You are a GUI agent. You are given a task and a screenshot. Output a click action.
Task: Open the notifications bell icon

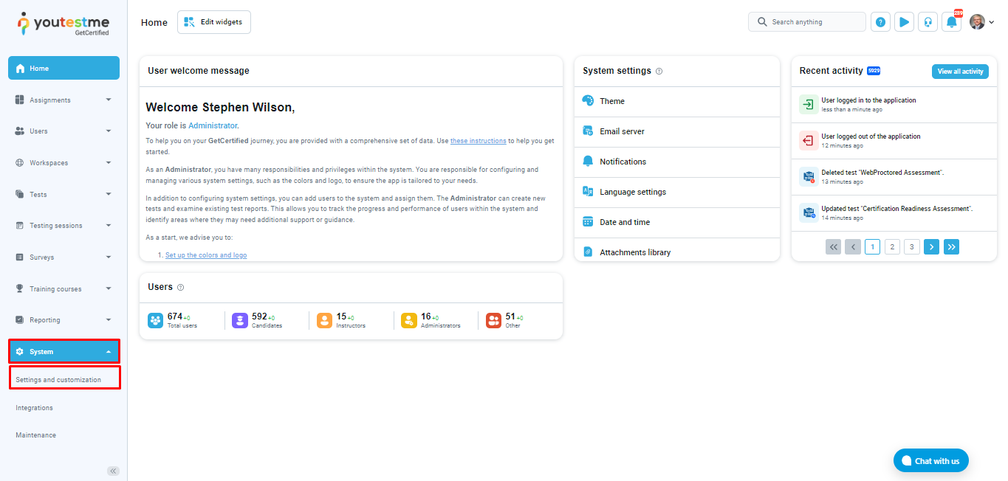(x=951, y=22)
